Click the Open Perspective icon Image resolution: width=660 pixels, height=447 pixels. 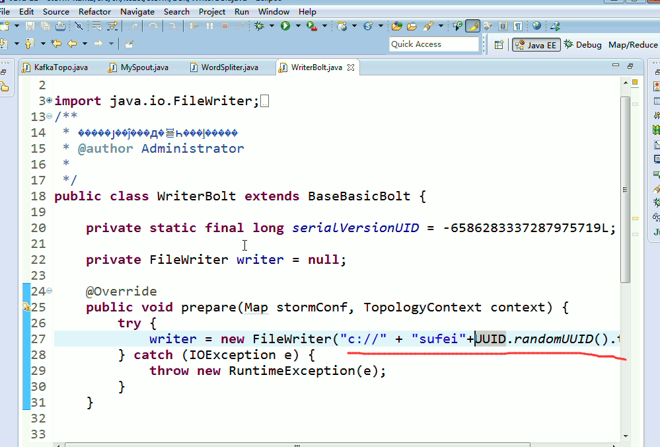coord(499,45)
